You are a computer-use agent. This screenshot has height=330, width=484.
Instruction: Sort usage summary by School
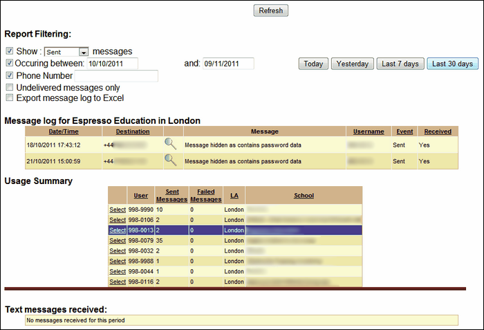304,196
